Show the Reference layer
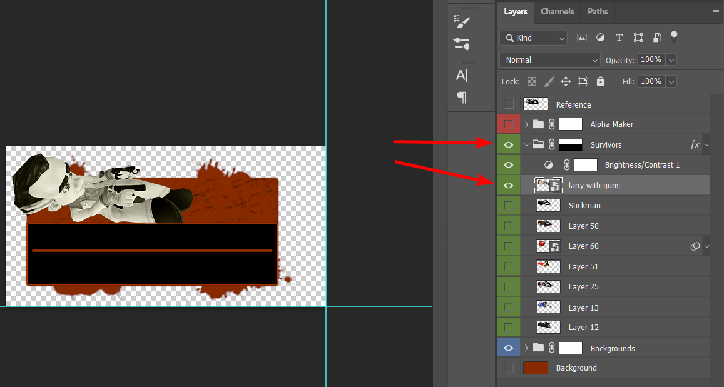Screen dimensions: 724x387 click(508, 104)
